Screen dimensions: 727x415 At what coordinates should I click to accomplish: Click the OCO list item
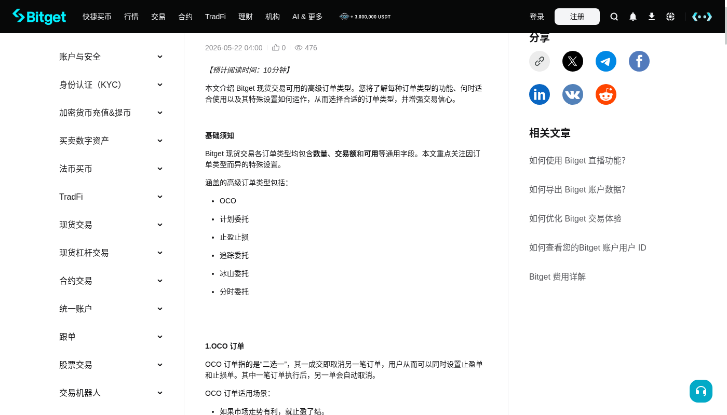coord(228,201)
